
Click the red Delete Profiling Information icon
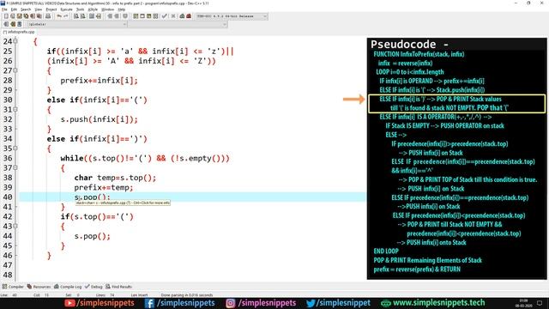click(x=189, y=16)
